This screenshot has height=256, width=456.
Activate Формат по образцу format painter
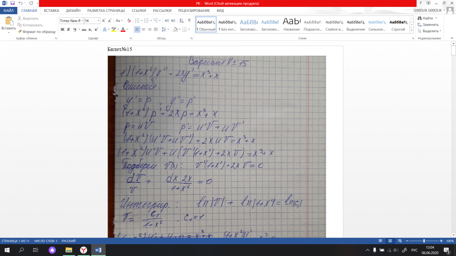click(x=36, y=31)
